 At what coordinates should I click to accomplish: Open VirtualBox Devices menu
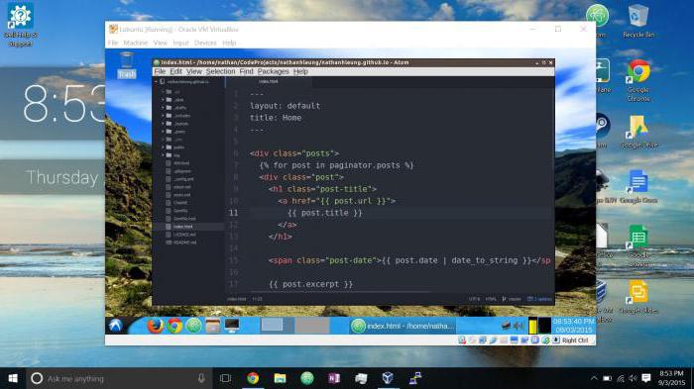click(205, 43)
